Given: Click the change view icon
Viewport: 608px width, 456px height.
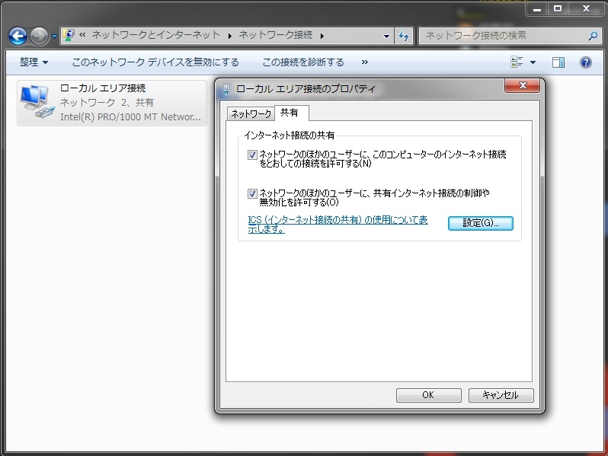Looking at the screenshot, I should (517, 62).
